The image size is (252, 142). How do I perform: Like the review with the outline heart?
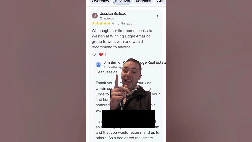click(94, 55)
